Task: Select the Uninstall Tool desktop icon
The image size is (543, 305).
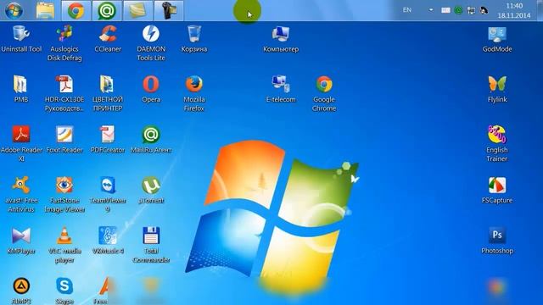Action: click(x=21, y=39)
